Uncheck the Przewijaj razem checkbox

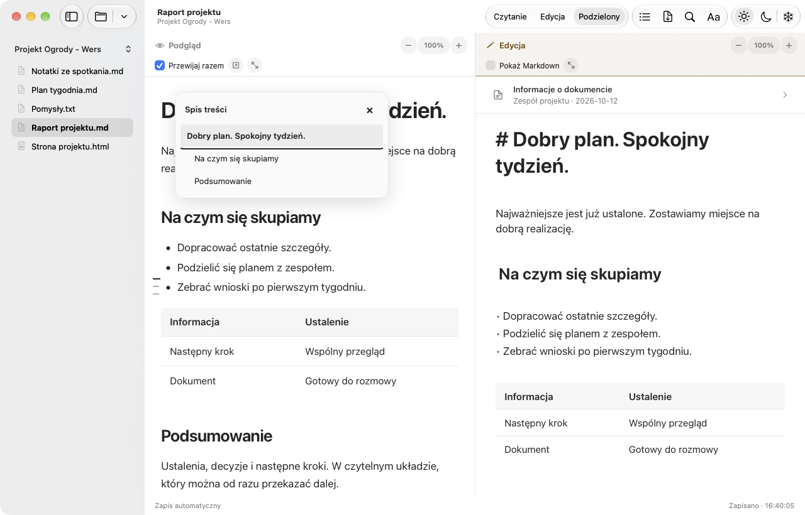(x=160, y=65)
